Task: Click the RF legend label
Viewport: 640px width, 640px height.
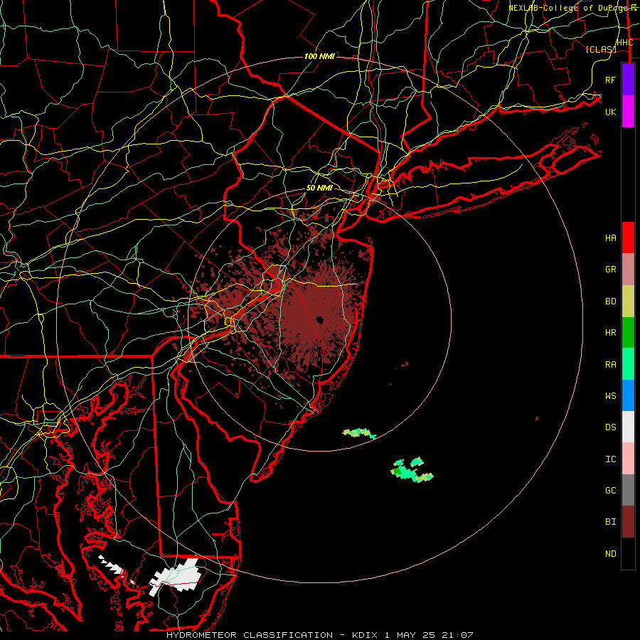Action: pos(610,80)
